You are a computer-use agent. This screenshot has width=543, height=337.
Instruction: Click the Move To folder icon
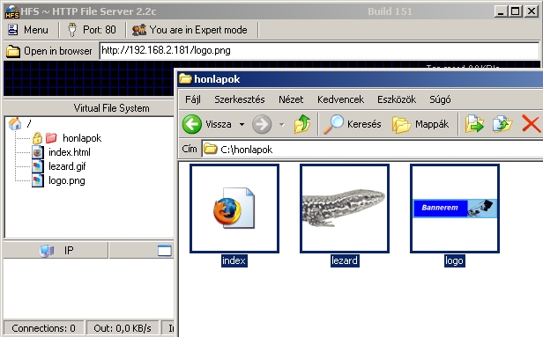point(474,124)
